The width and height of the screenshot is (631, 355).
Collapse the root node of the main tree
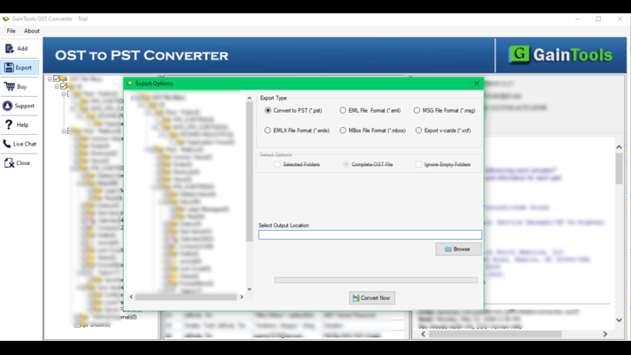50,79
